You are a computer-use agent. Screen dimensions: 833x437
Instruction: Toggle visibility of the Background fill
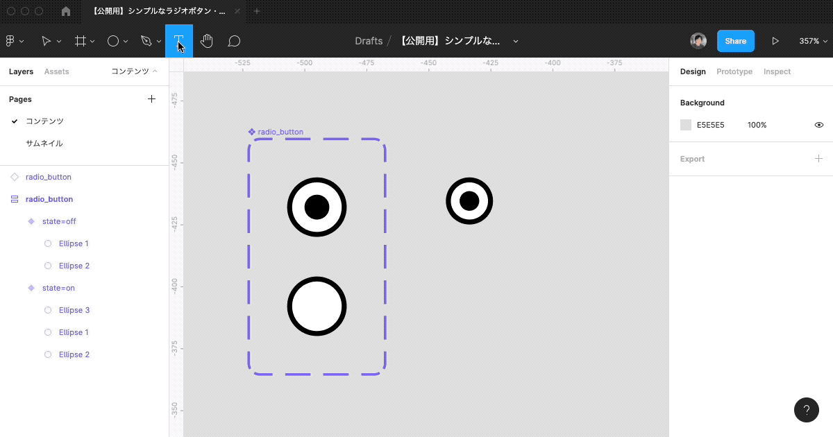click(x=818, y=125)
